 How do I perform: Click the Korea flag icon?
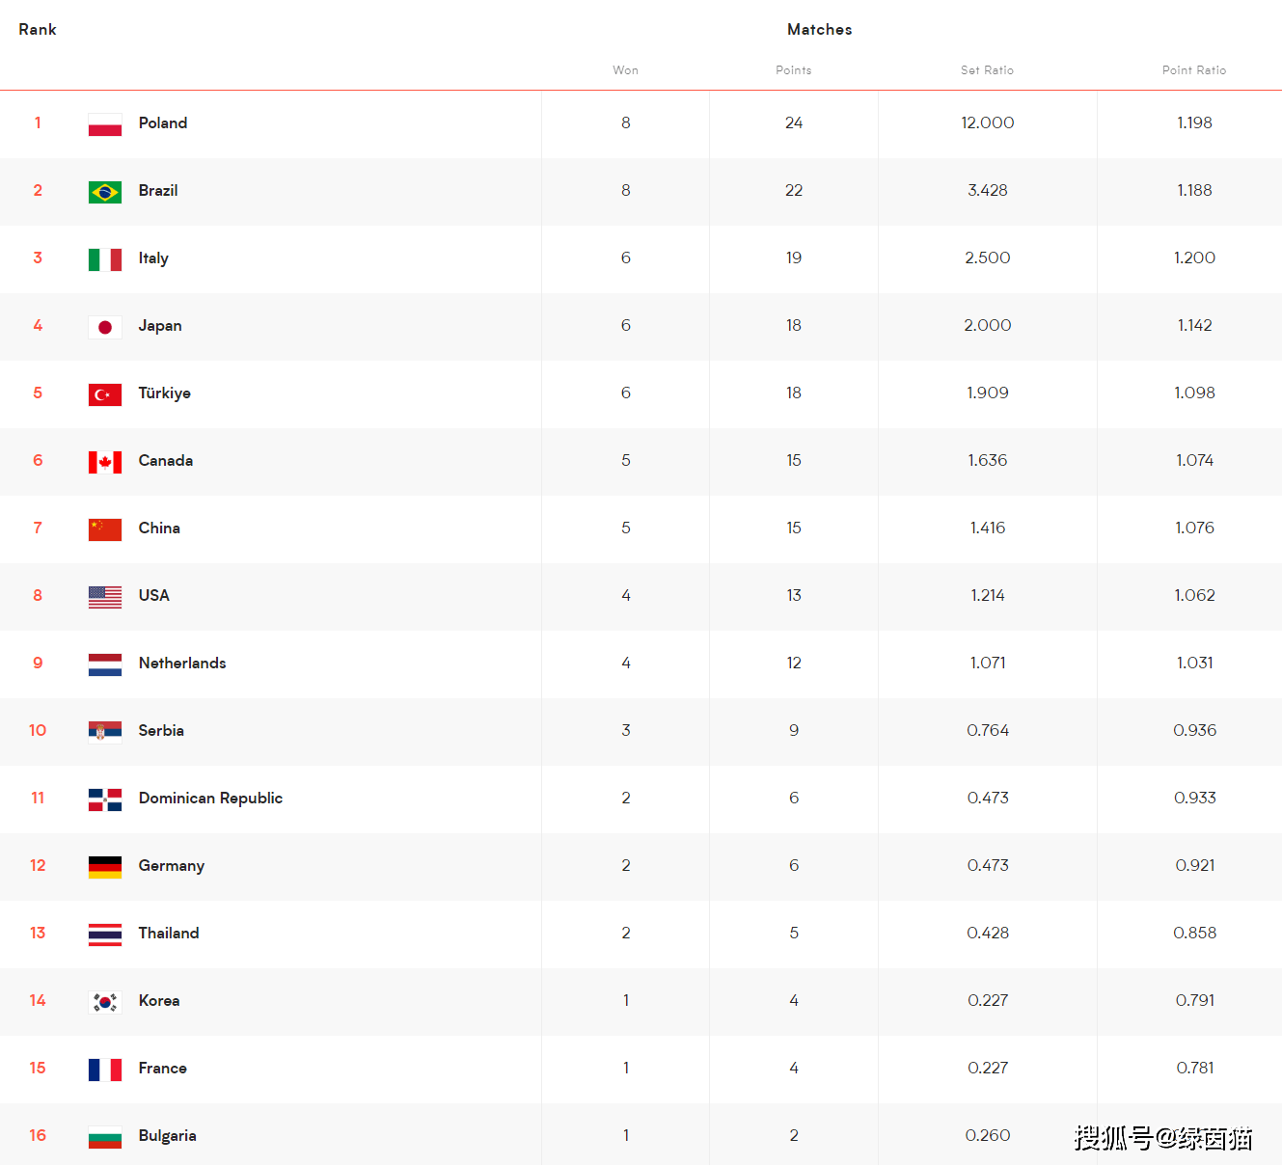tap(105, 1002)
